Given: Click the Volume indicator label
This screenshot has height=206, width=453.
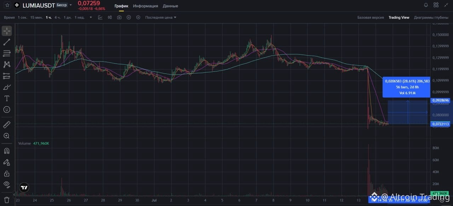Looking at the screenshot, I should pyautogui.click(x=25, y=144).
